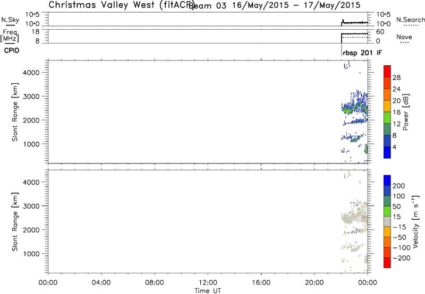Image resolution: width=425 pixels, height=294 pixels.
Task: Click the orange swatch between 20 and 24 dB
Action: [387, 95]
